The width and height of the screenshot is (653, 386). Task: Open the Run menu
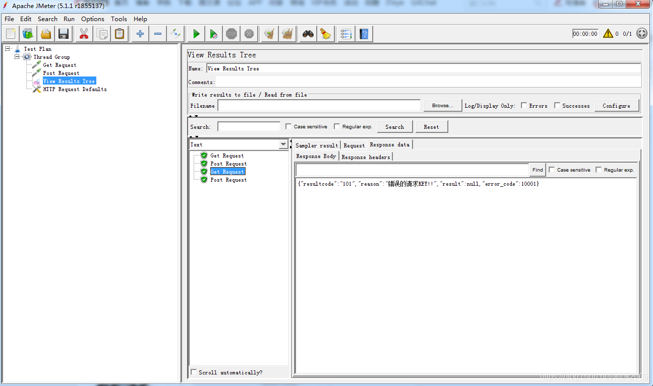click(x=69, y=19)
